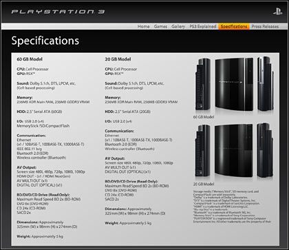Click the trademark notice text block
Image resolution: width=289 pixels, height=250 pixels.
[232, 207]
